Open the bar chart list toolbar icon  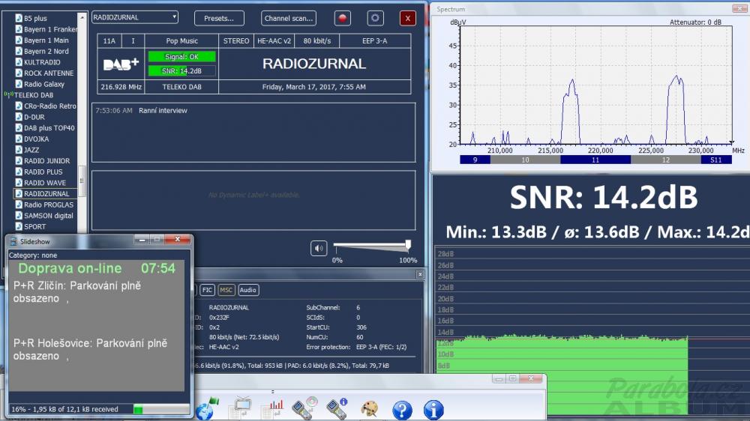click(x=273, y=410)
